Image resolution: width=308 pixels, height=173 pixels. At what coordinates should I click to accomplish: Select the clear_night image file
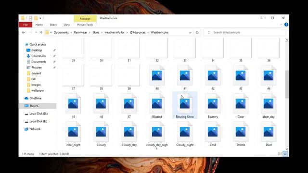[73, 134]
